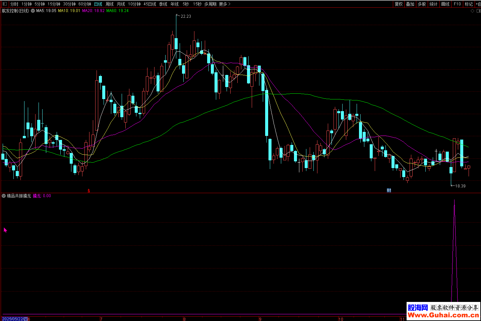Click the diamond icon at top right
This screenshot has height=321, width=481.
472,11
